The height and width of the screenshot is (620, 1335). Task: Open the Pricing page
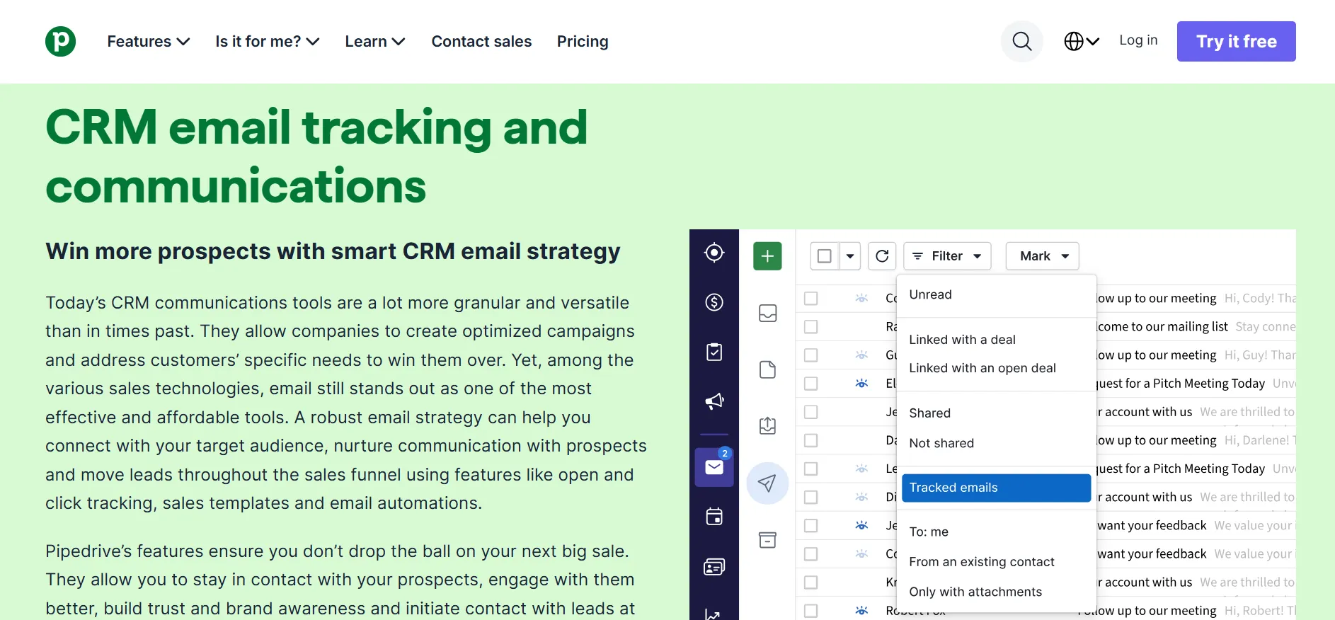583,42
